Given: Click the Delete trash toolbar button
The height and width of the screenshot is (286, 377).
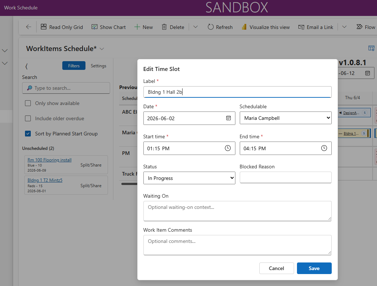Looking at the screenshot, I should point(173,27).
